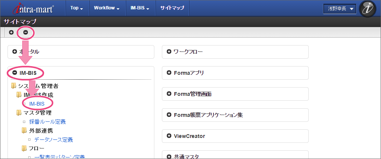Expand the ポータル section
Image resolution: width=381 pixels, height=159 pixels.
15,52
